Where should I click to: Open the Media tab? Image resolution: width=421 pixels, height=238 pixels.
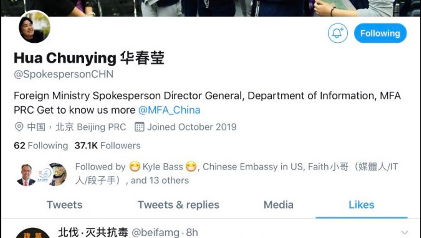click(x=278, y=205)
